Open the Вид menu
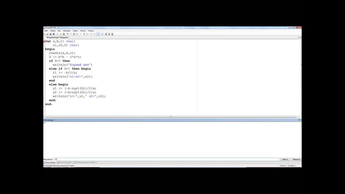The image size is (345, 194). 59,31
